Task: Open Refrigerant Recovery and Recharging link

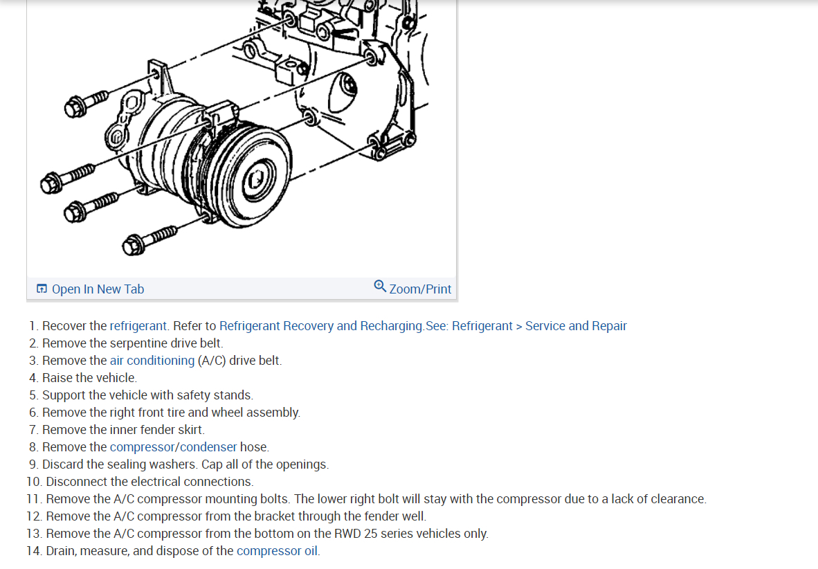Action: [x=320, y=326]
